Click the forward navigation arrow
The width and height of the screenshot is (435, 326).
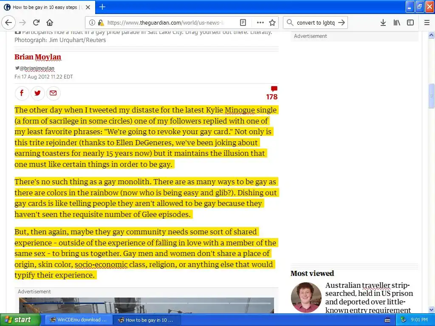click(23, 22)
